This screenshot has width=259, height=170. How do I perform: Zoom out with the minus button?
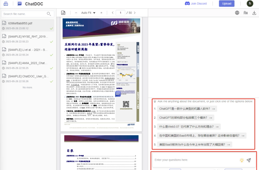pyautogui.click(x=76, y=13)
